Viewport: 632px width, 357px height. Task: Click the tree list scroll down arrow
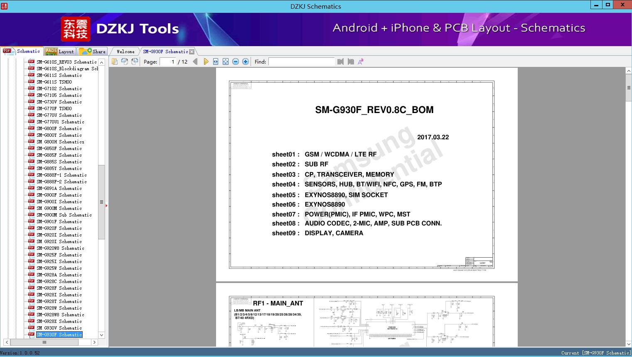coord(101,335)
